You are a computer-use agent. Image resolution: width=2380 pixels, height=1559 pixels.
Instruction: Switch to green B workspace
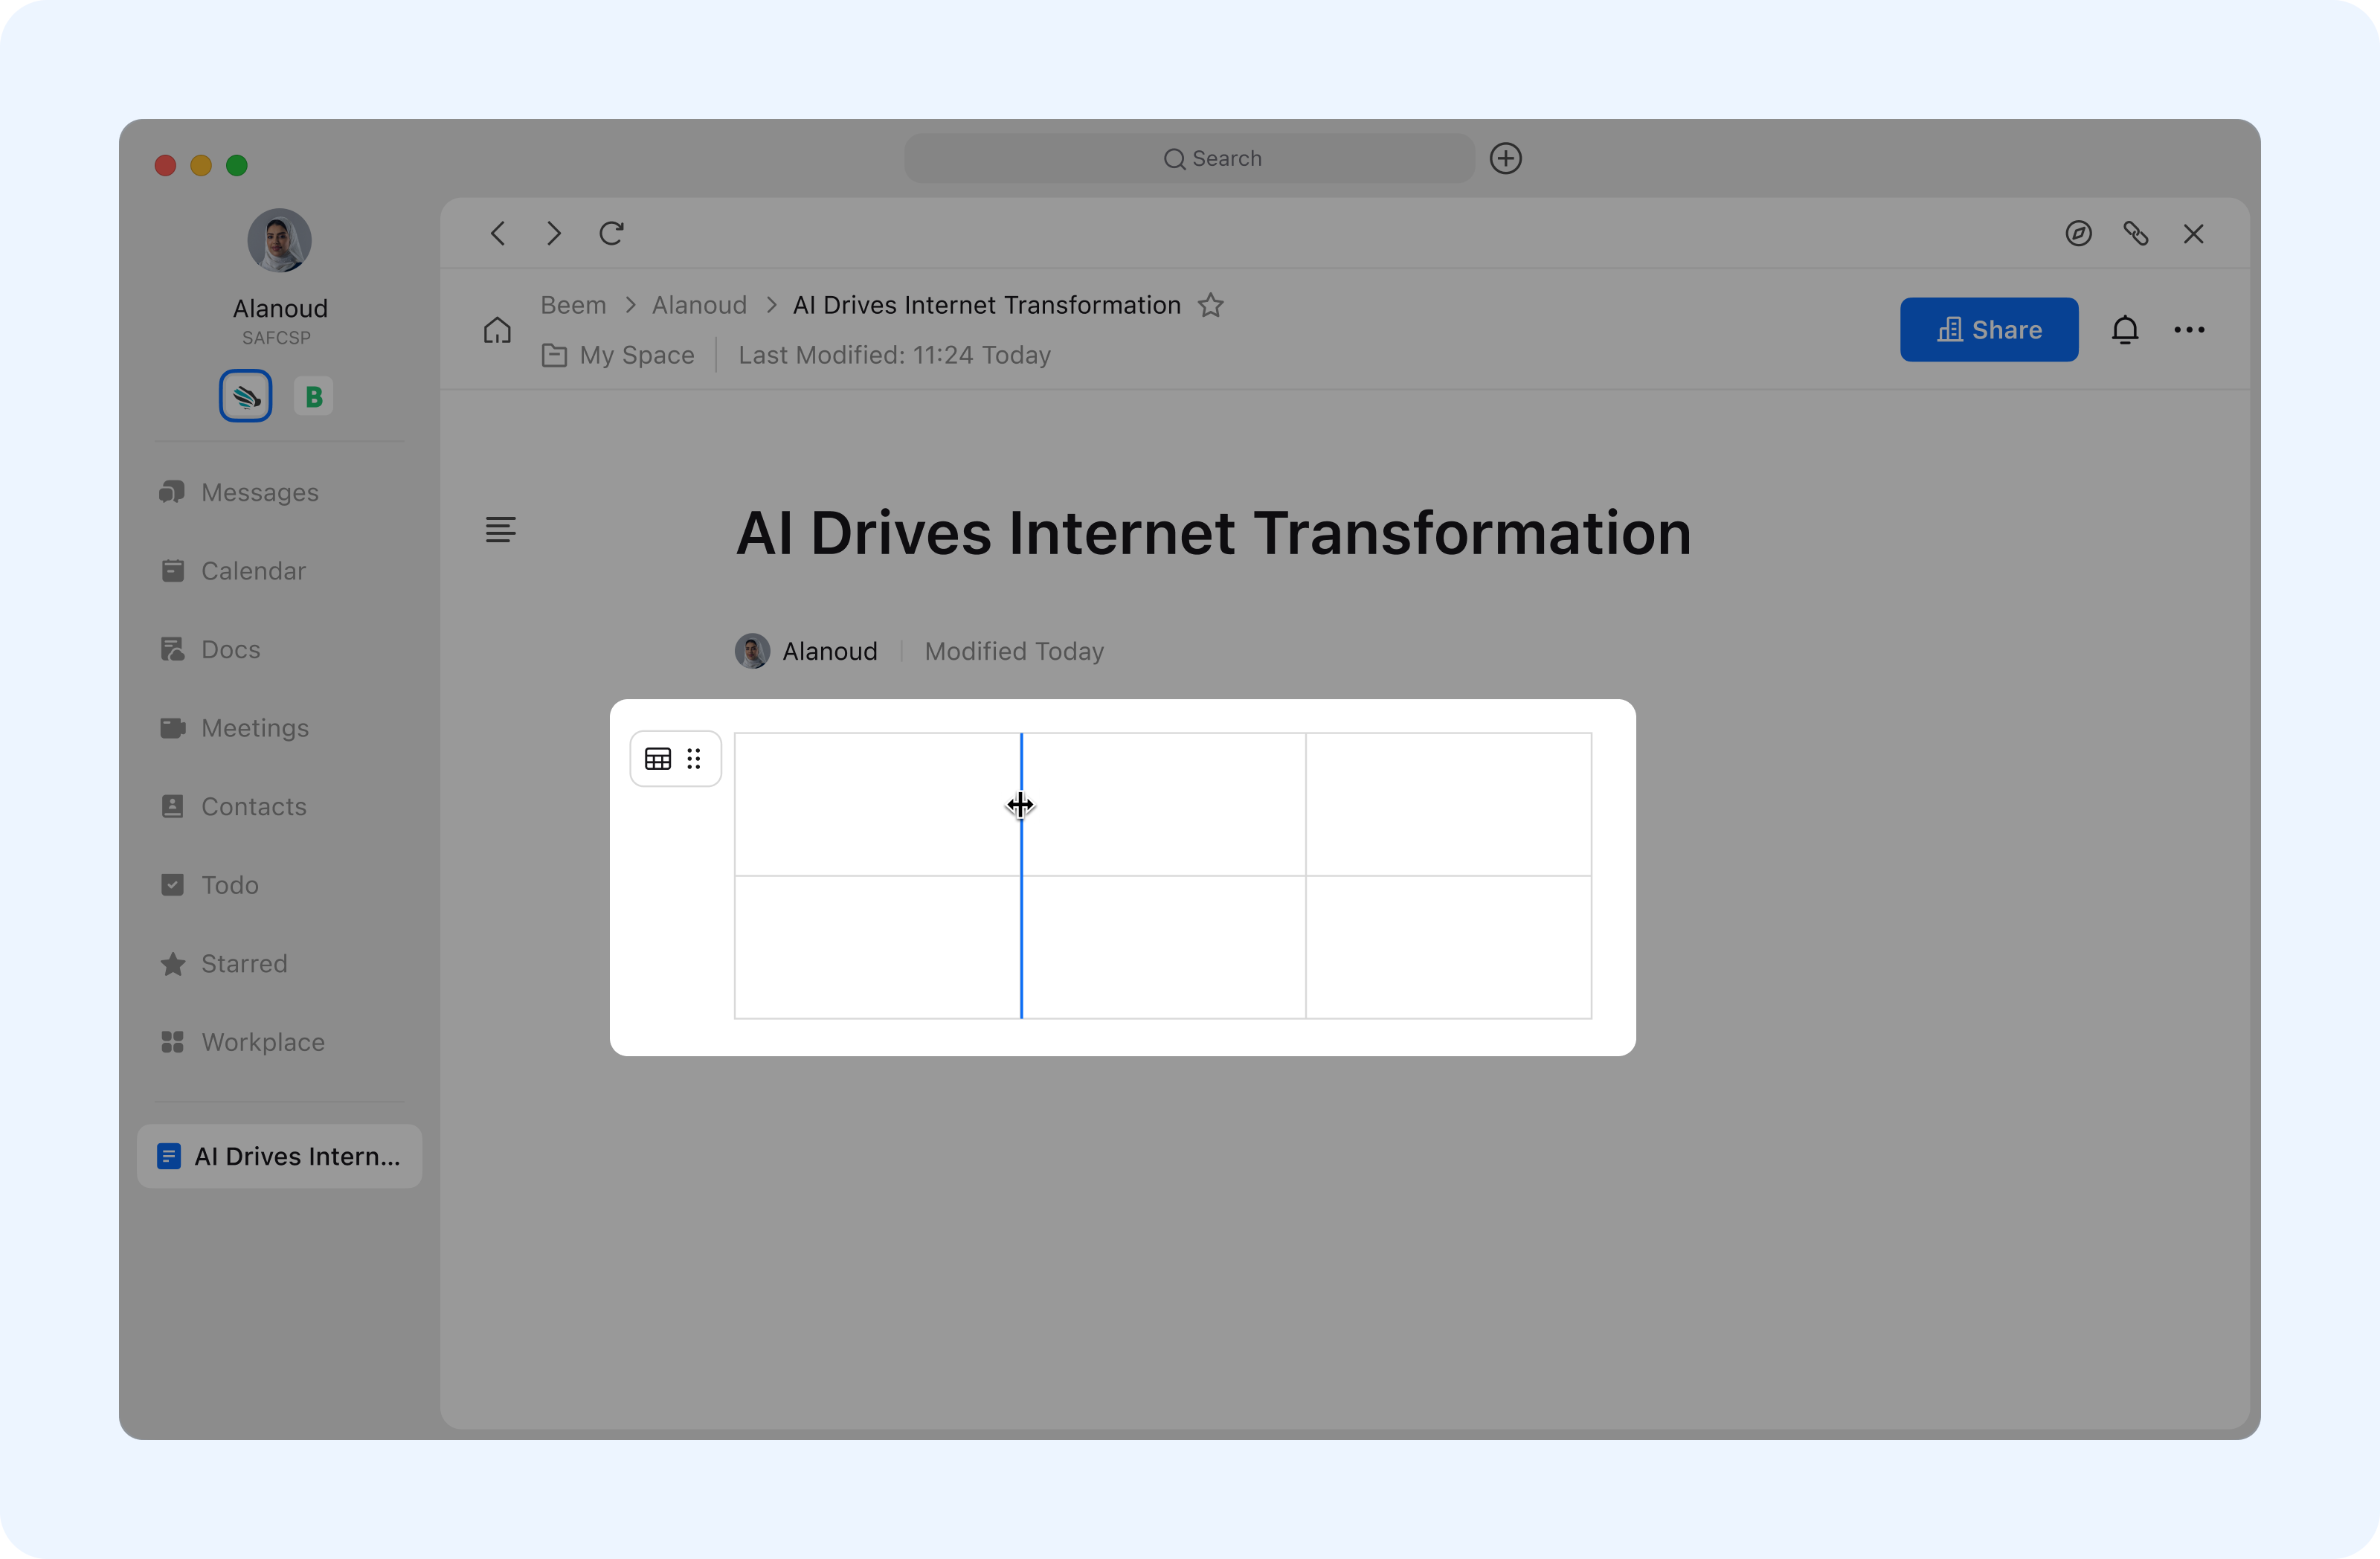313,397
